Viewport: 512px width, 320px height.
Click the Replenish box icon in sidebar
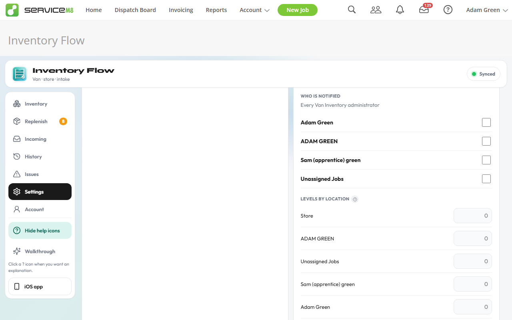[17, 121]
